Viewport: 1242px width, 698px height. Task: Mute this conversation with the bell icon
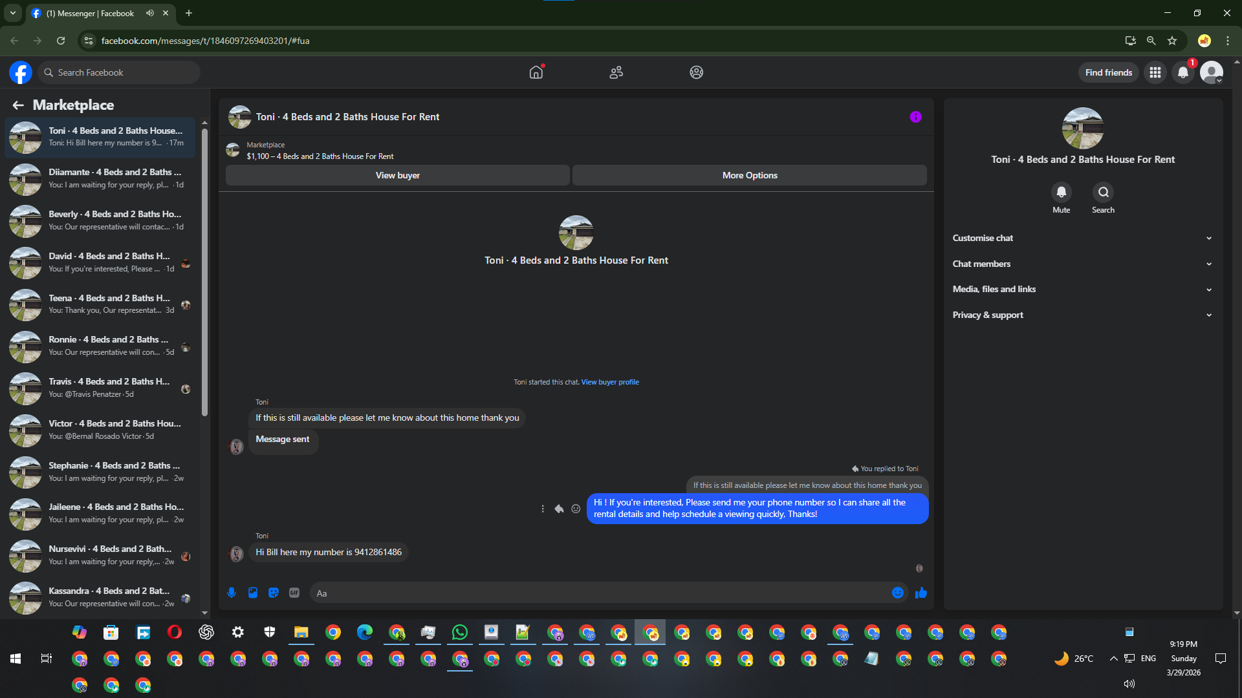1061,192
